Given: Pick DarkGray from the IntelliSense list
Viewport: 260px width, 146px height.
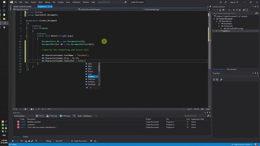Looking at the screenshot, I should 92,82.
